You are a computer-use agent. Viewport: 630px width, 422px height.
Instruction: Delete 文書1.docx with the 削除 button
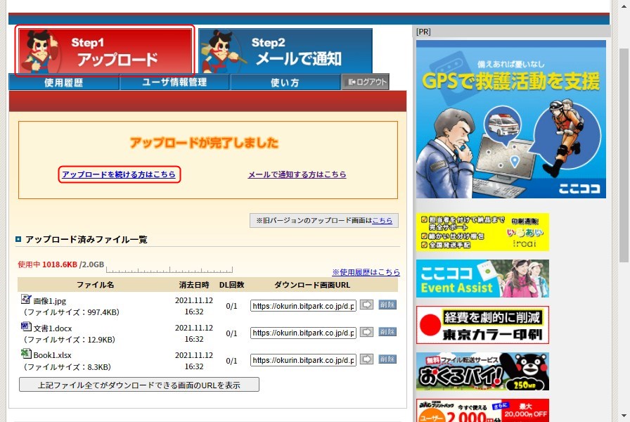387,332
